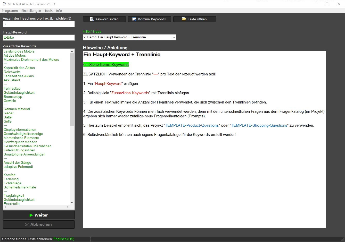345x242 pixels.
Task: Open the Info menu
Action: tap(59, 11)
